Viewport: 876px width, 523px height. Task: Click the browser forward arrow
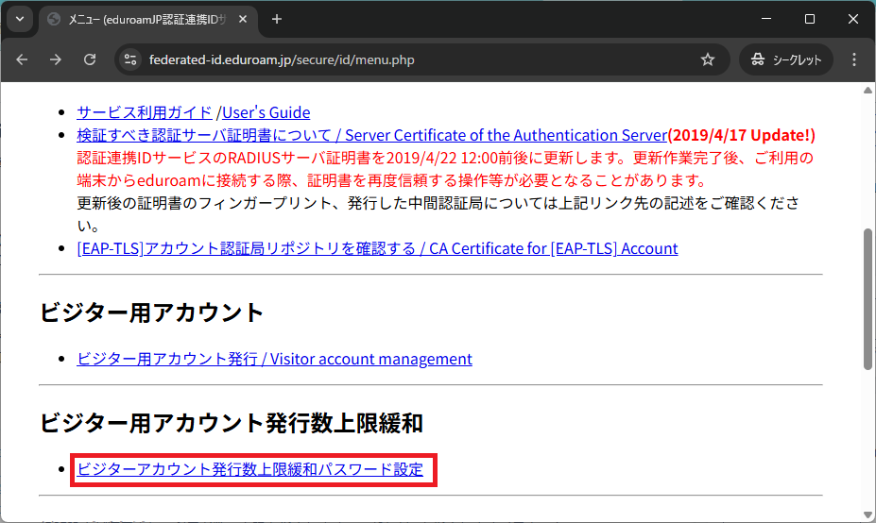pyautogui.click(x=56, y=59)
